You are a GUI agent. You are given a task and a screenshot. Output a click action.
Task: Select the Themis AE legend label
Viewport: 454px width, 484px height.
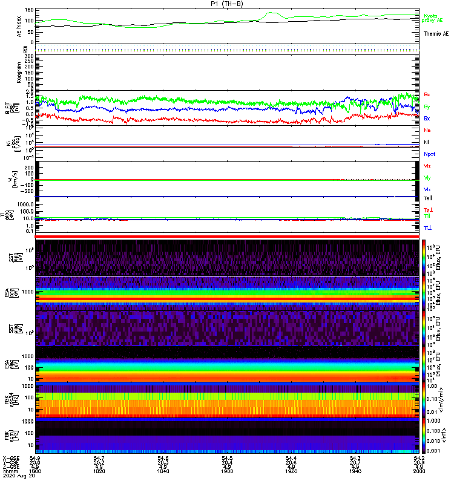coord(435,34)
